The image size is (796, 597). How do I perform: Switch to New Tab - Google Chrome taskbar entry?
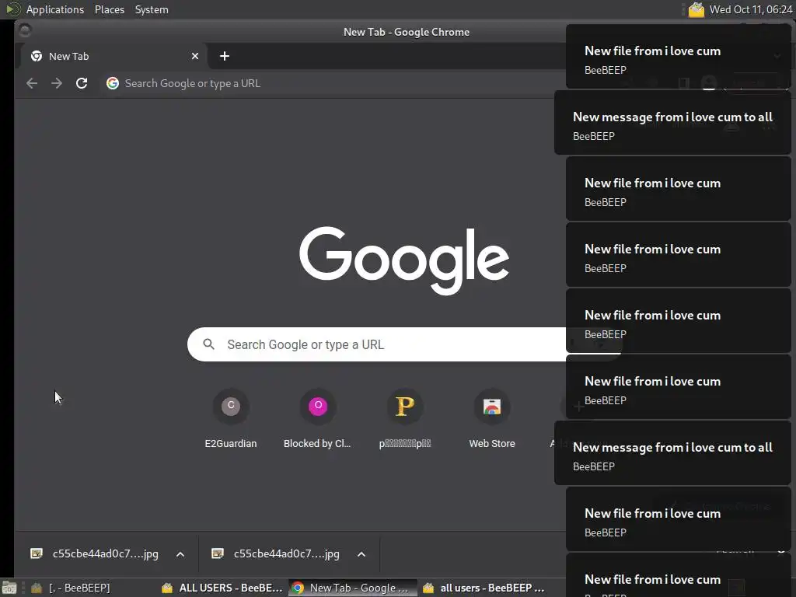tap(352, 588)
